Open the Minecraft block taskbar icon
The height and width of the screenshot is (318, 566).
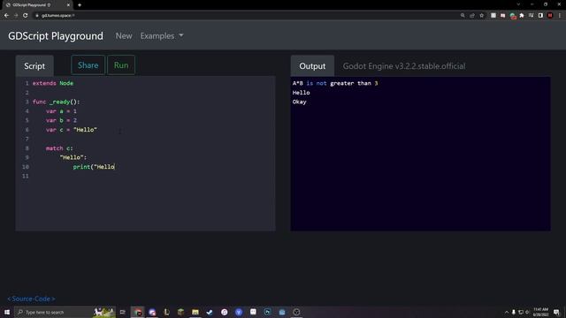[x=180, y=312]
